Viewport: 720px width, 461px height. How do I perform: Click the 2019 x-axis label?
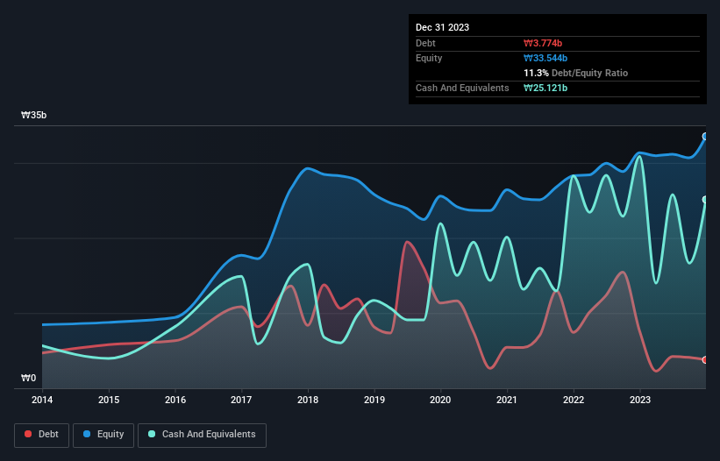374,400
